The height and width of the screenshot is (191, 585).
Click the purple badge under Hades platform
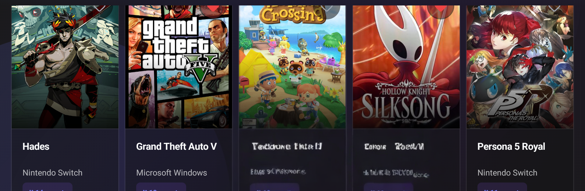pos(48,187)
